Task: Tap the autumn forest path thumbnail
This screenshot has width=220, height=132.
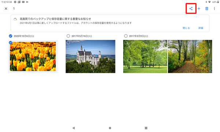Action: [190, 56]
